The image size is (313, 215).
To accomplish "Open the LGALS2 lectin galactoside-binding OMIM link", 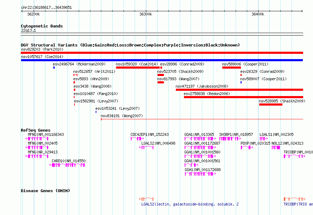I will tap(190, 204).
